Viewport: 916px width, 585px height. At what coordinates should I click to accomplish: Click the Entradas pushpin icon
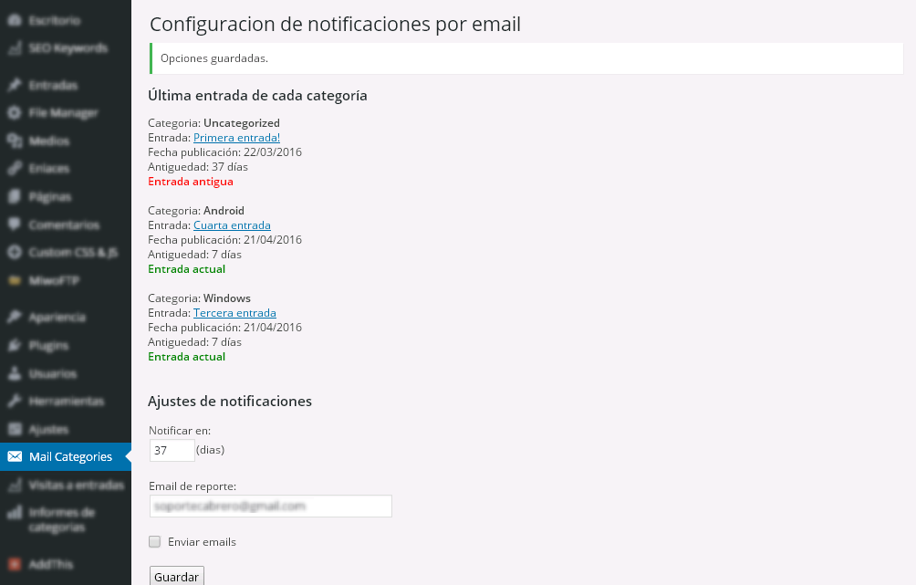click(15, 85)
